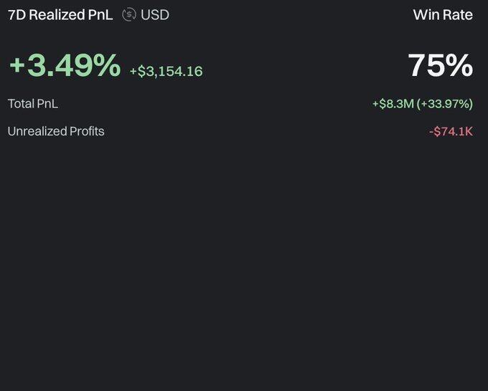Screen dimensions: 488x391
Task: Click the word Rate in the Win Rate heading
Action: (457, 15)
